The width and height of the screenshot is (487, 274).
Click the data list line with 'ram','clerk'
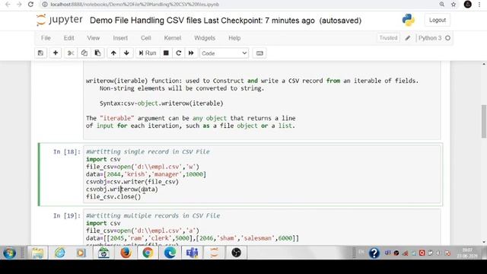(x=193, y=238)
